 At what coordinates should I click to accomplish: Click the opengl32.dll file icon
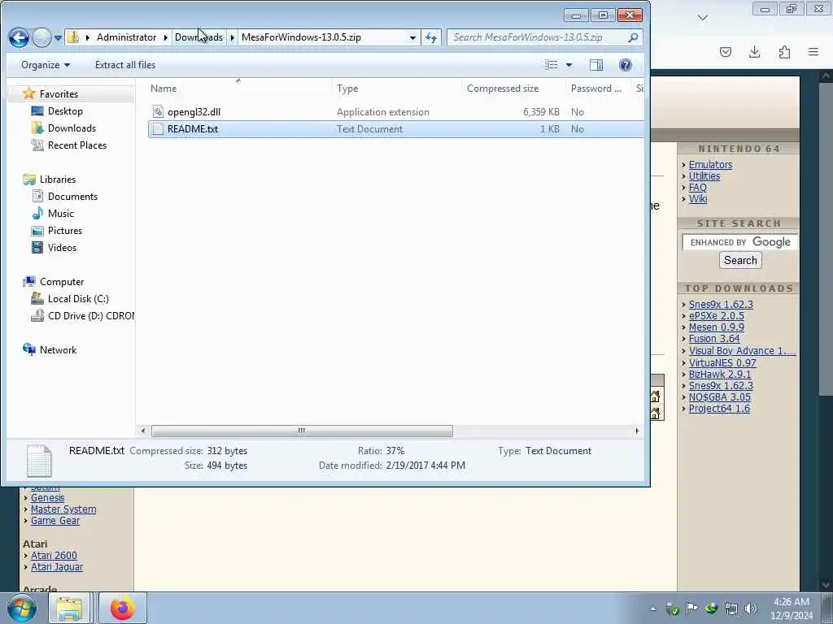click(158, 111)
